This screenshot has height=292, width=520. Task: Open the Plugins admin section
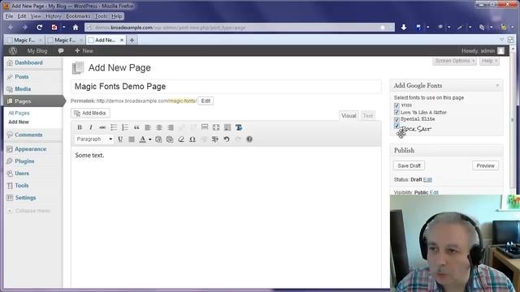pos(24,161)
